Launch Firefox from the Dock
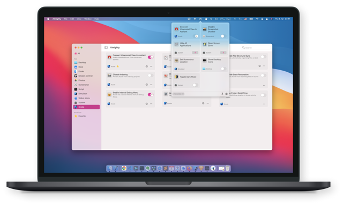 189,168
